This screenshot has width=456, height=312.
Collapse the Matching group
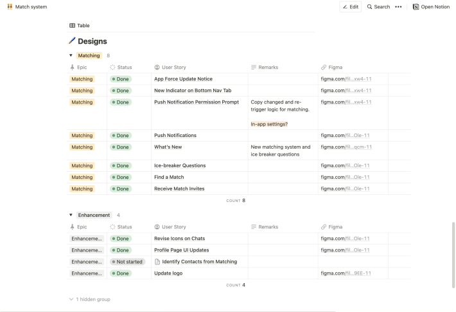71,55
